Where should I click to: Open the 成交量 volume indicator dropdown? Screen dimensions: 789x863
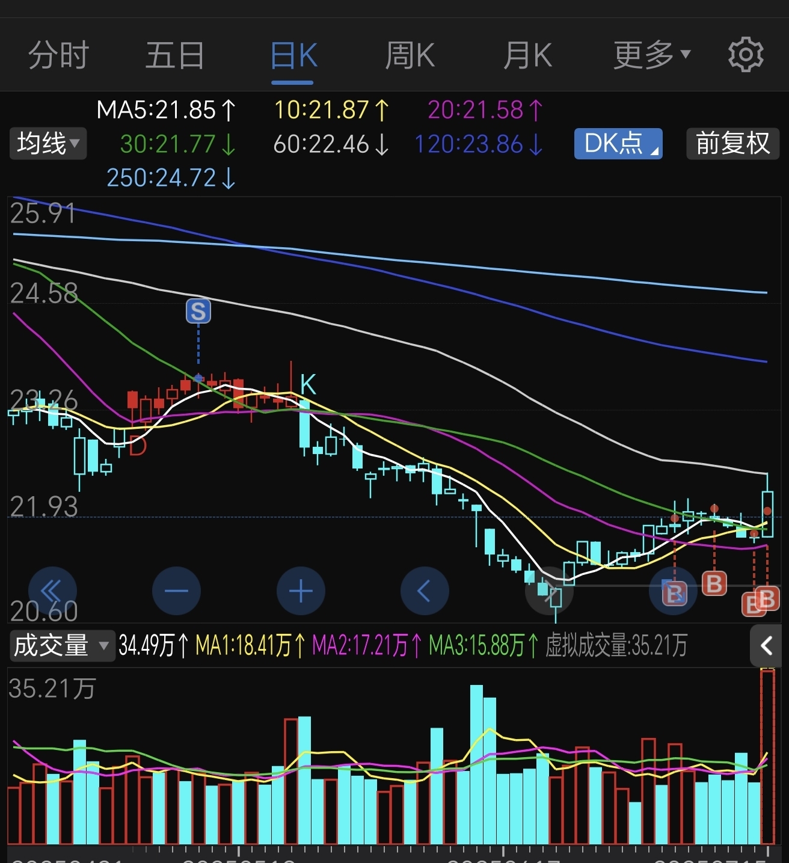(x=61, y=646)
